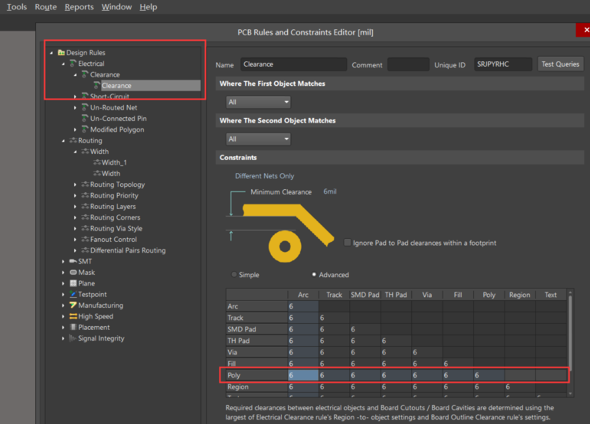Viewport: 590px width, 424px height.
Task: Click the SMT category icon
Action: pyautogui.click(x=73, y=261)
